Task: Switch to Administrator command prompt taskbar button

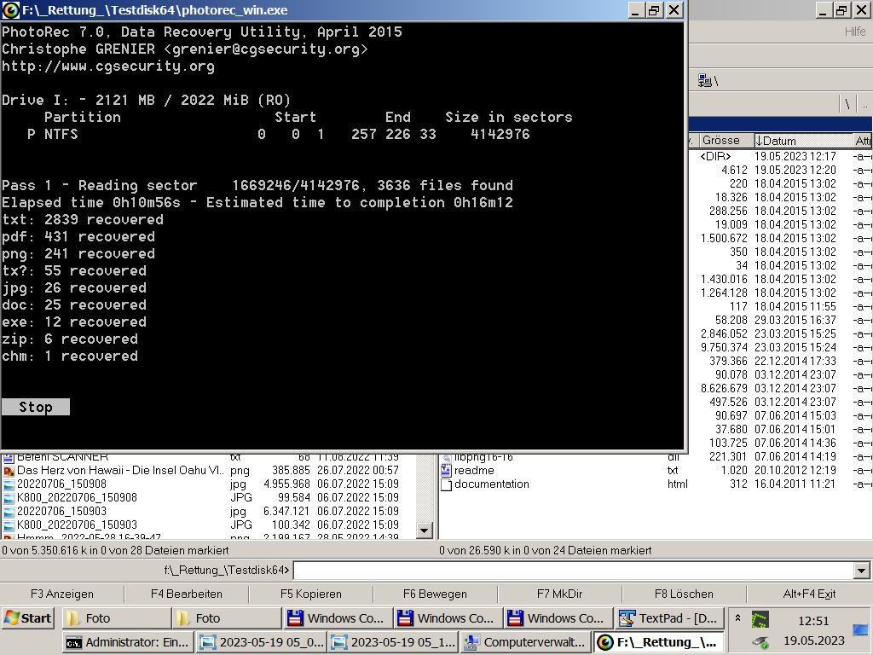Action: point(127,642)
